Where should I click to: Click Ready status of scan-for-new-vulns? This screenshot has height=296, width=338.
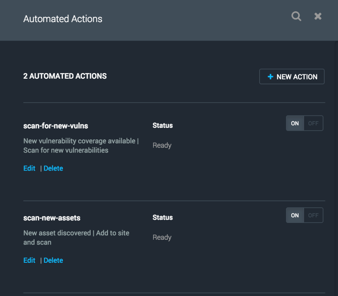pyautogui.click(x=162, y=146)
